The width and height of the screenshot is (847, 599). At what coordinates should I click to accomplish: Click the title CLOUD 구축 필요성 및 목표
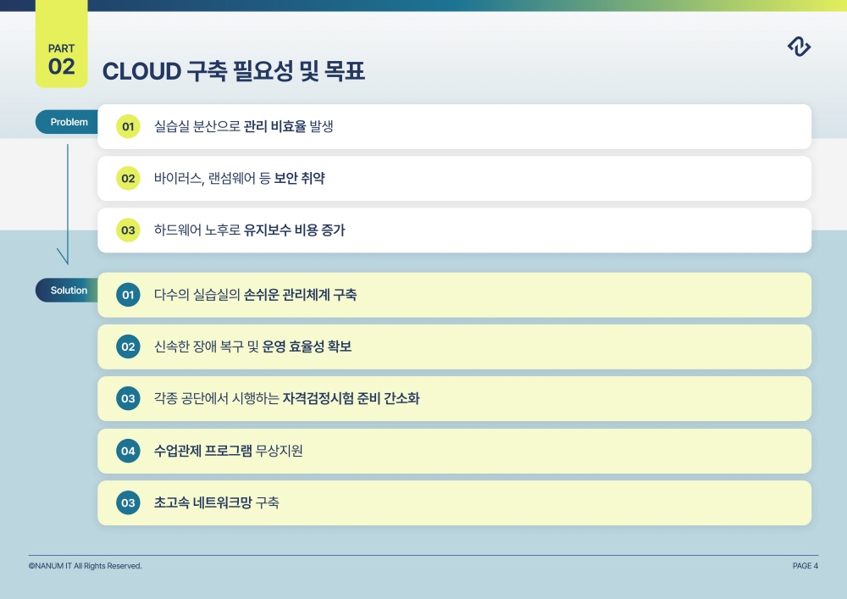pyautogui.click(x=234, y=71)
